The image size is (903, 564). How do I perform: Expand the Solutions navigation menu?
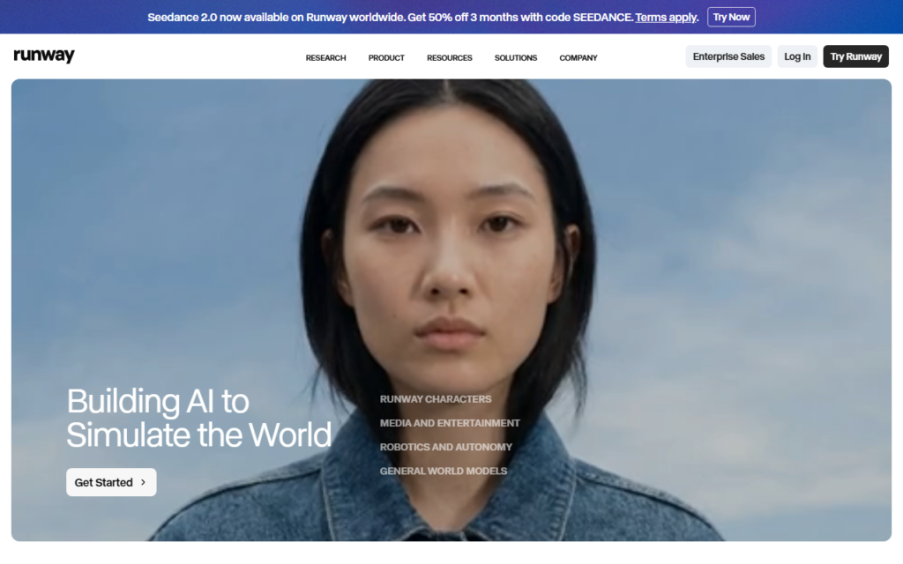pos(515,57)
